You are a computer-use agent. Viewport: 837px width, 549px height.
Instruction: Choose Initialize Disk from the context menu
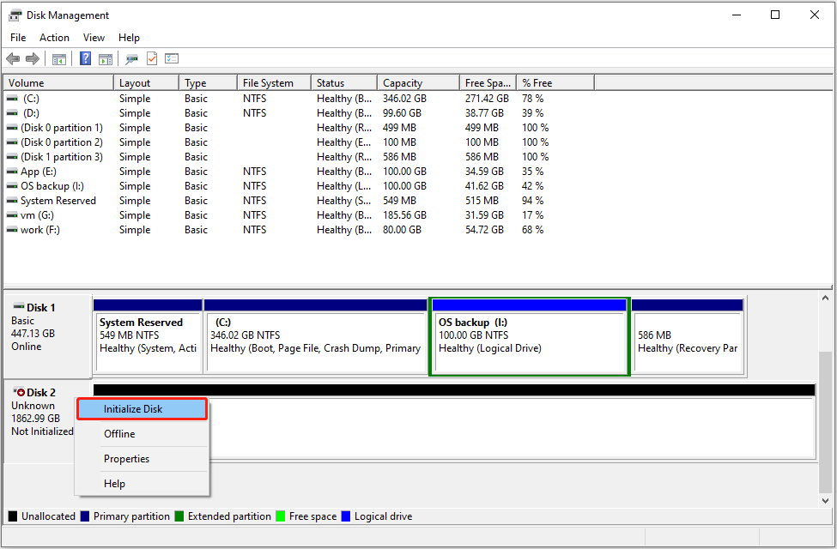tap(141, 408)
